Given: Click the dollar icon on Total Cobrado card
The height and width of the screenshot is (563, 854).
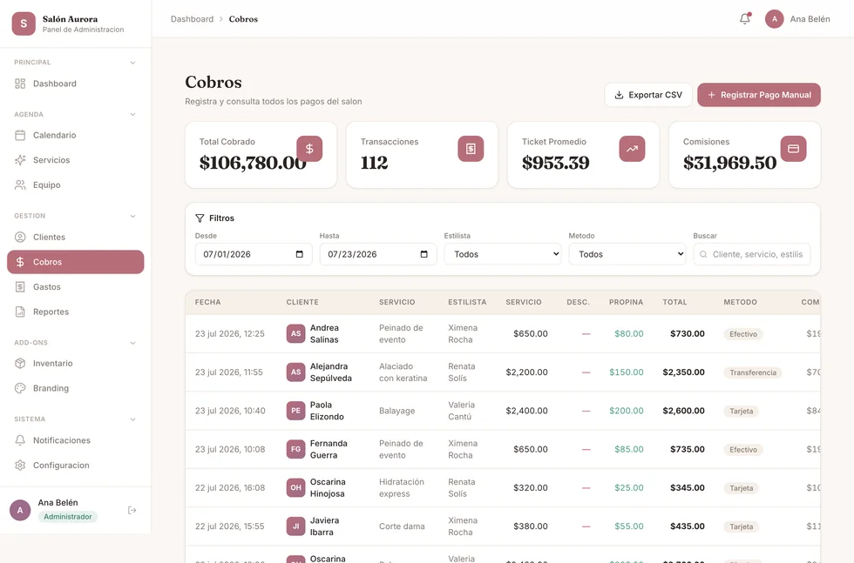Looking at the screenshot, I should pyautogui.click(x=309, y=149).
